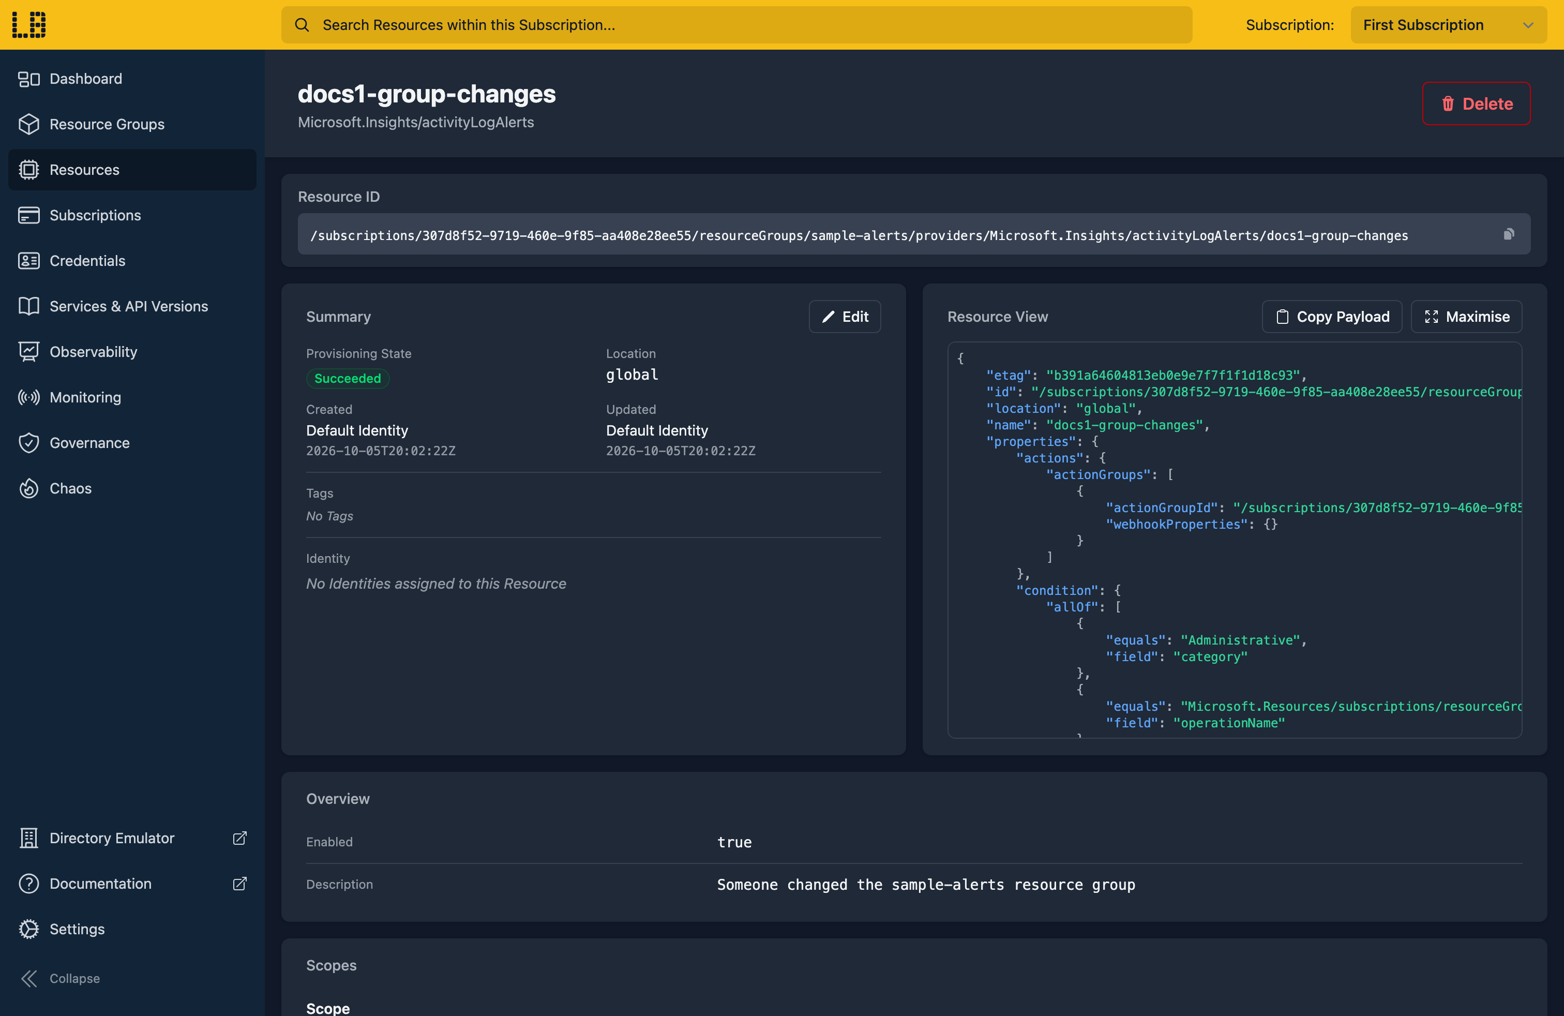Screen dimensions: 1564x1016
Task: Click the Services & API Versions book icon
Action: click(29, 306)
